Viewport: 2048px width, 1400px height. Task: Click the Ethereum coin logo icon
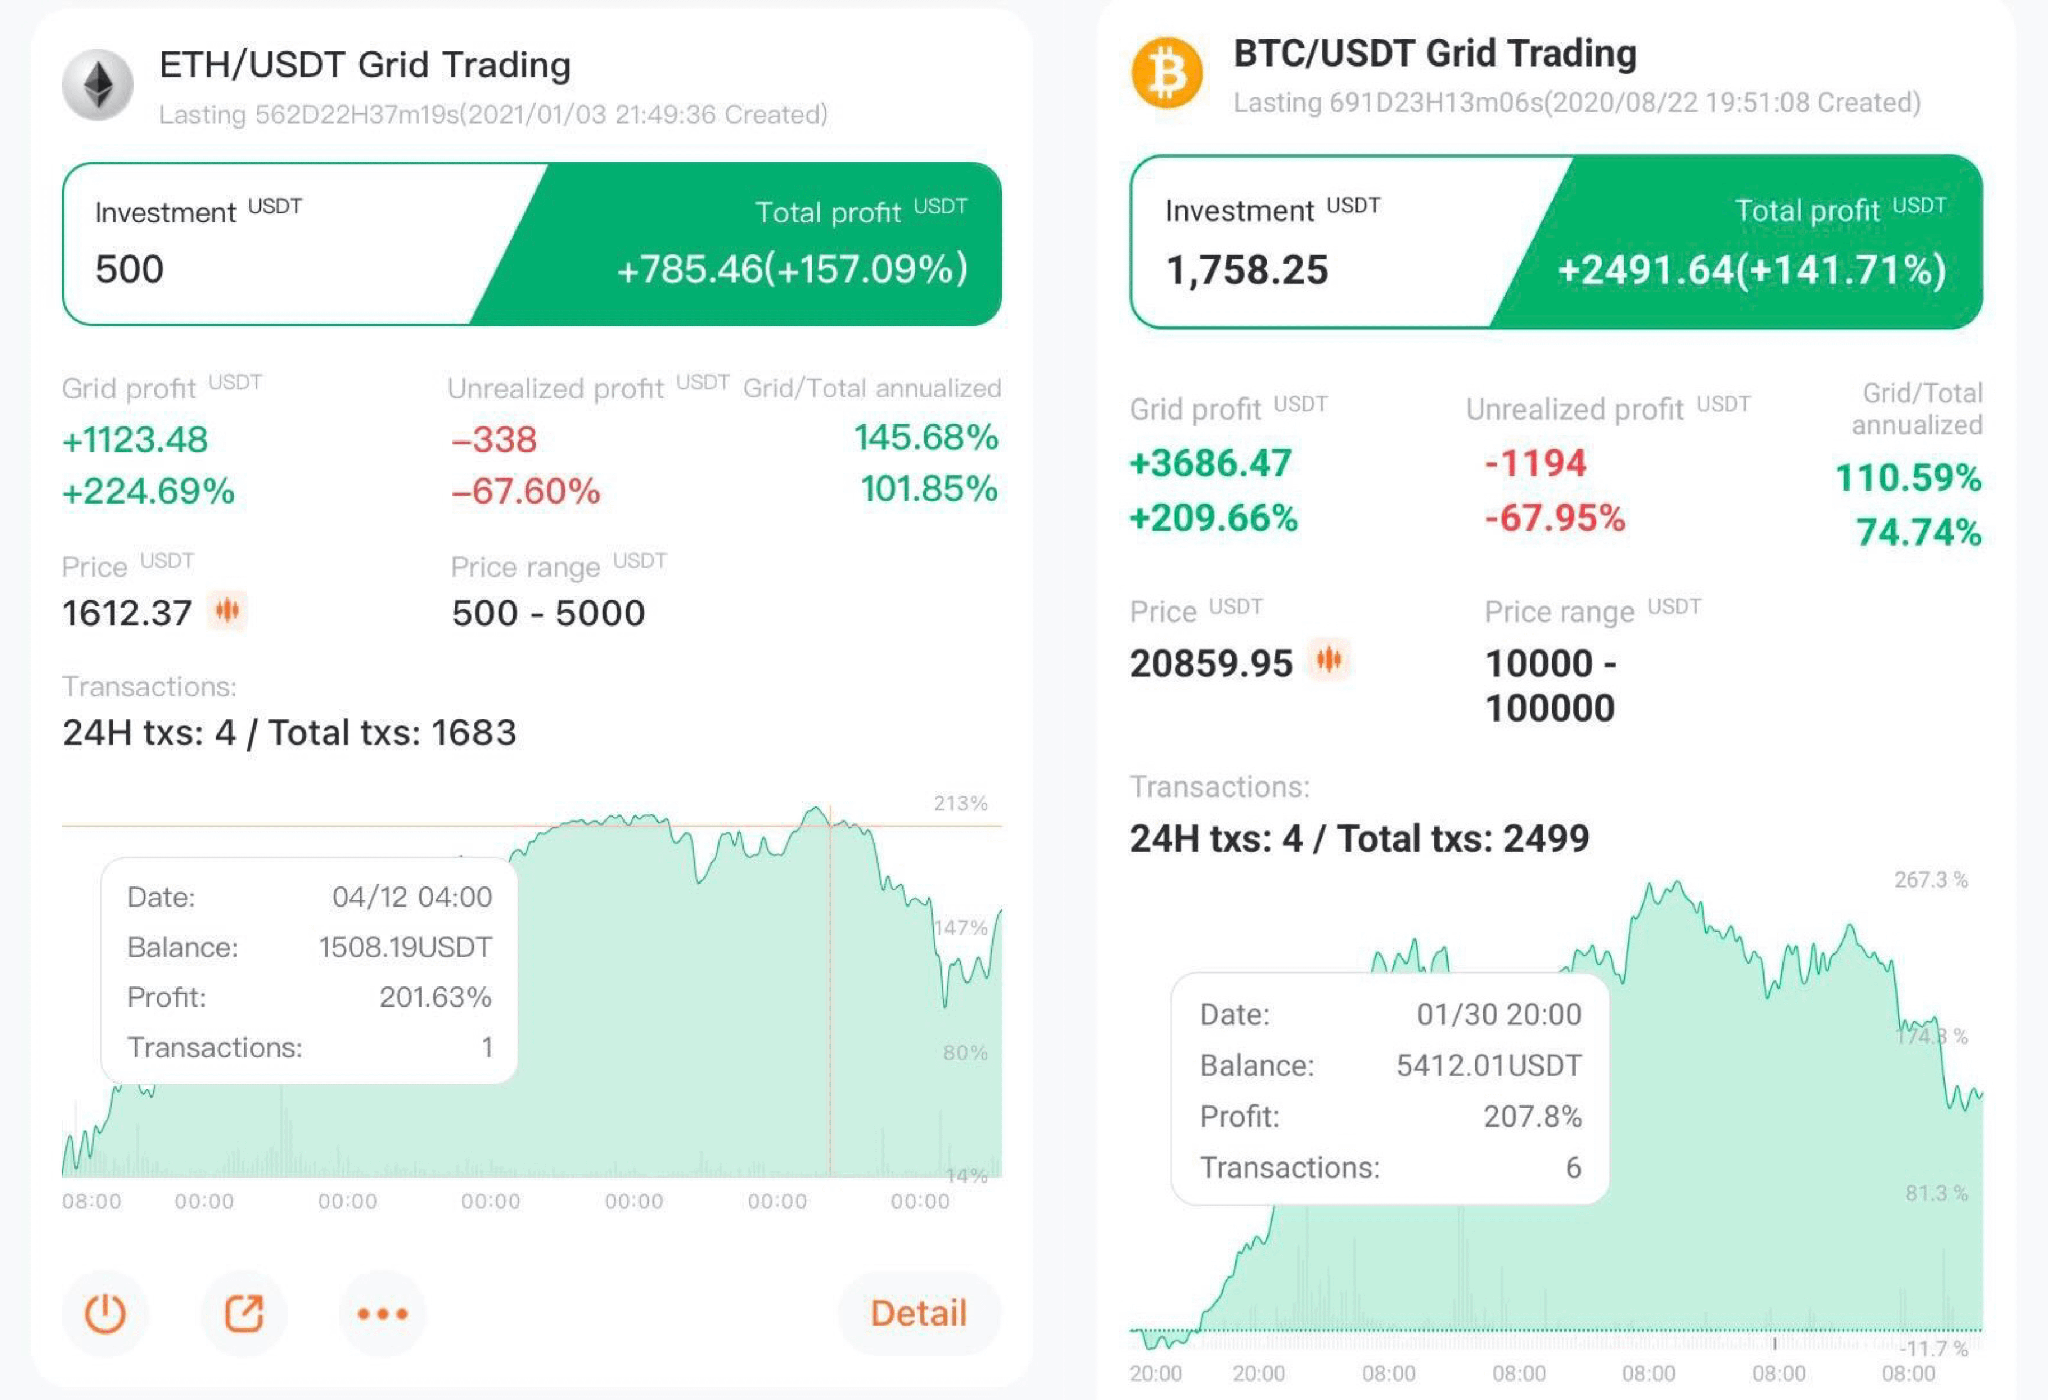coord(97,84)
